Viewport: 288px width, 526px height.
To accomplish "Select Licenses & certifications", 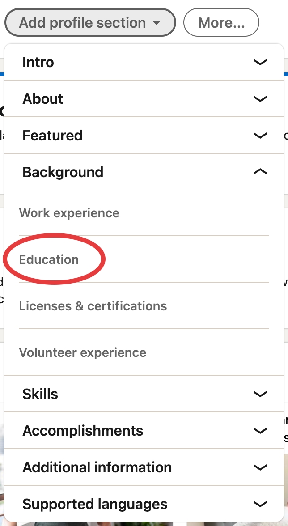I will (x=93, y=306).
